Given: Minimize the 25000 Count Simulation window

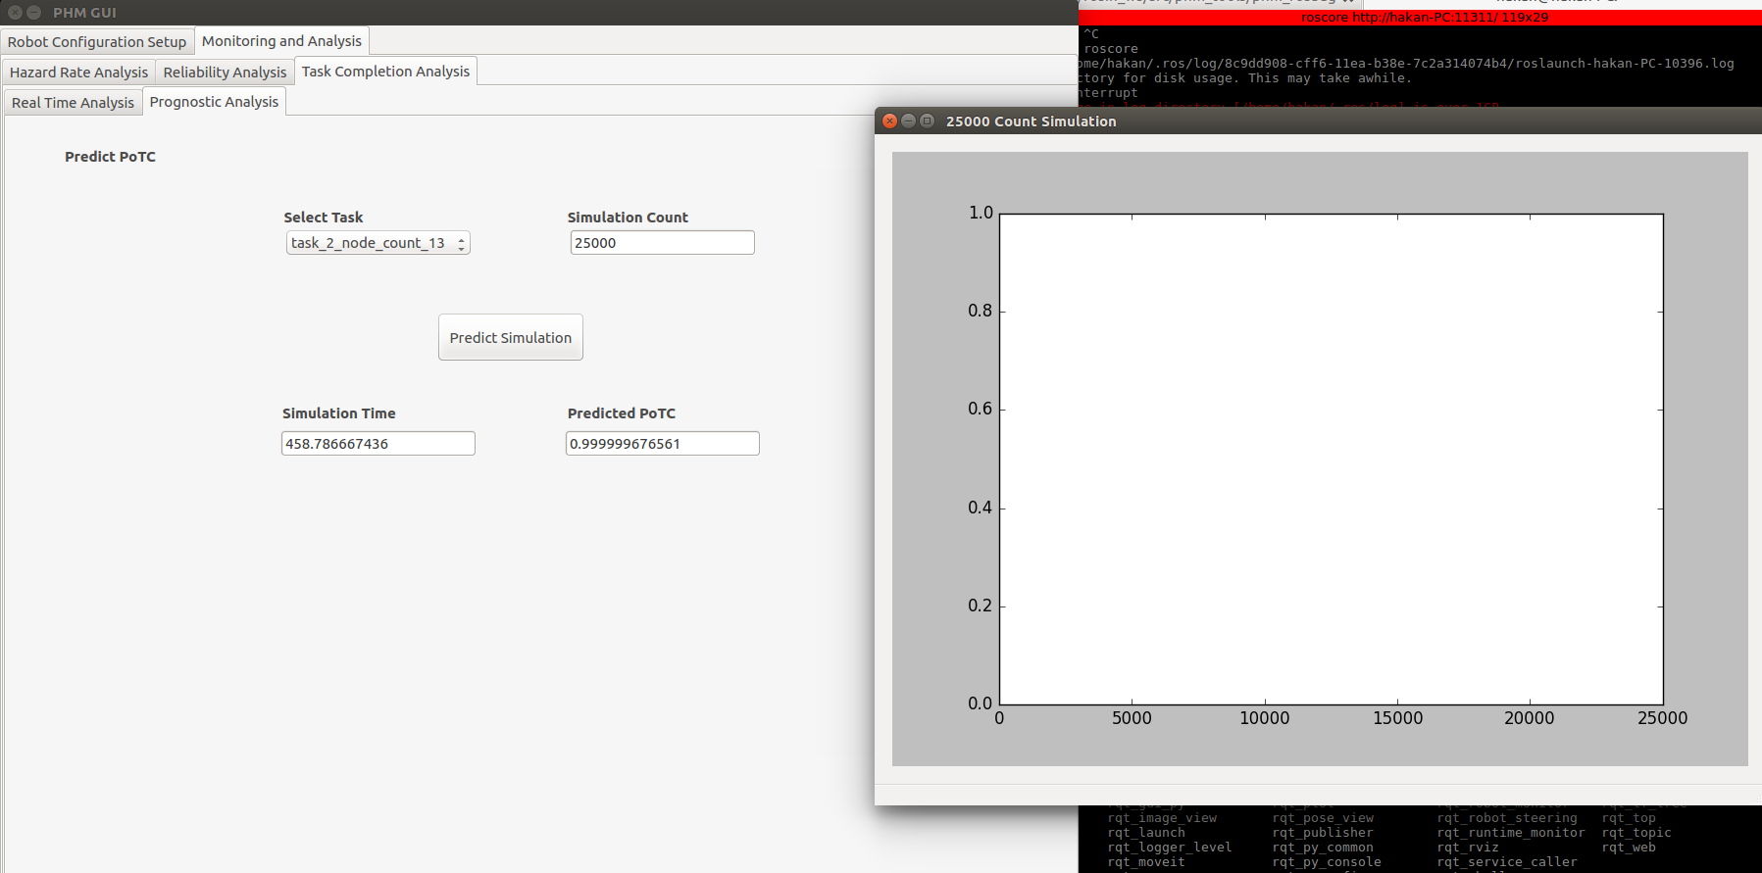Looking at the screenshot, I should pyautogui.click(x=908, y=121).
